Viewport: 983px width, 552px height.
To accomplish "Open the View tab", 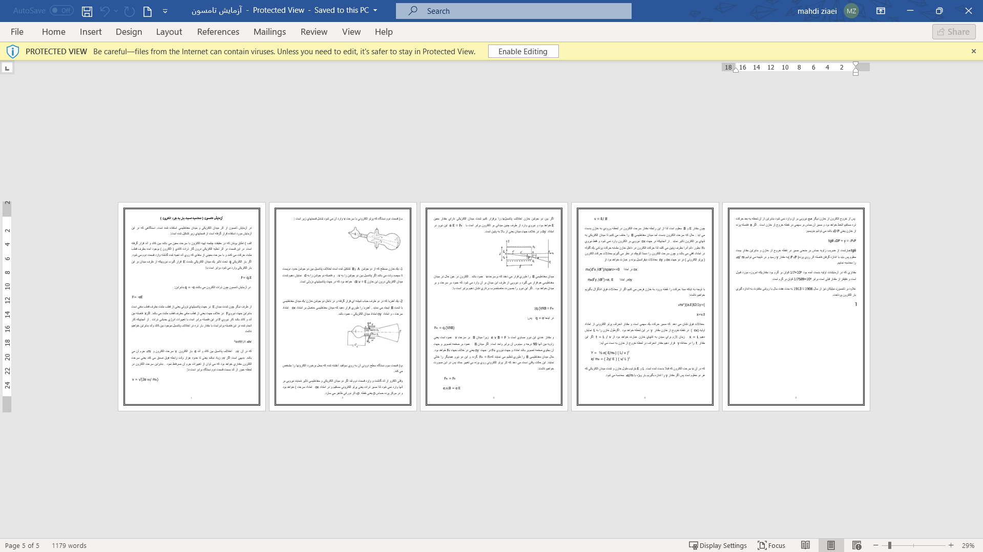I will click(x=351, y=32).
